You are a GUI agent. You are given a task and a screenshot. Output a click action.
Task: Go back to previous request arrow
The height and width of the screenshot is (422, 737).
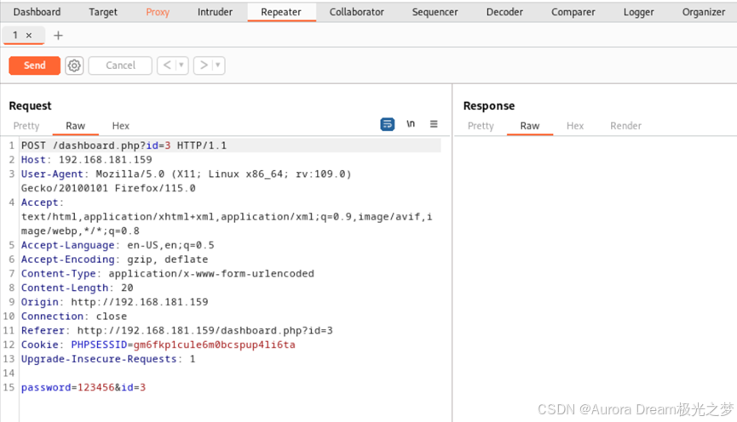pos(167,66)
